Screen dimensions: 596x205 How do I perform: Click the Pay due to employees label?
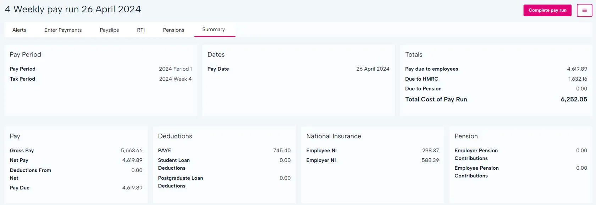click(431, 69)
